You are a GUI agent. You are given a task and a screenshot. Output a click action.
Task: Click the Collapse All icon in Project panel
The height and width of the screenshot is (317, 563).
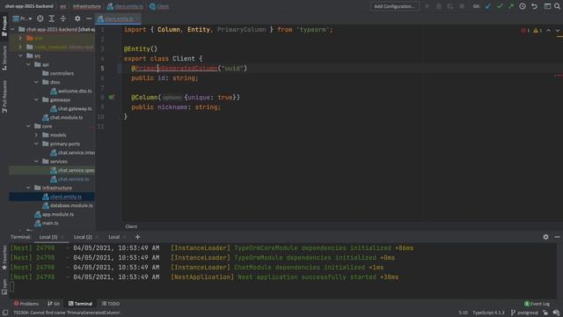coord(63,18)
